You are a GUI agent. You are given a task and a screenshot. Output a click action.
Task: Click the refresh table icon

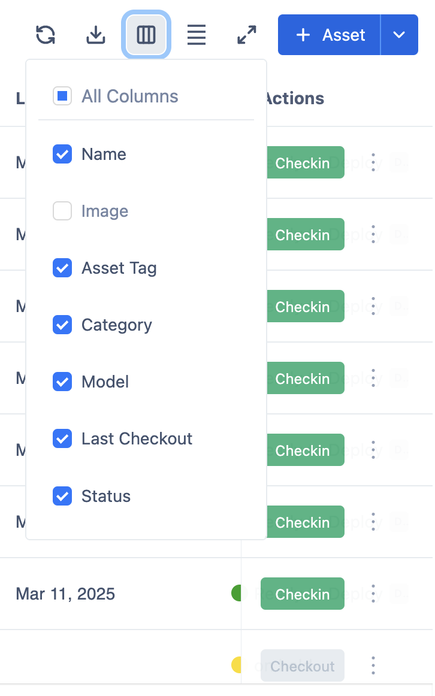[x=46, y=35]
